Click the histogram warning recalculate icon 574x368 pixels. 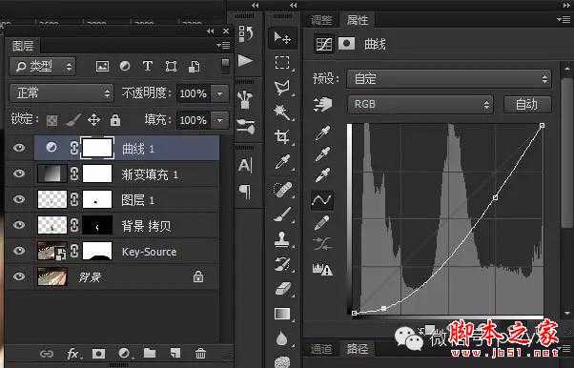pyautogui.click(x=322, y=269)
